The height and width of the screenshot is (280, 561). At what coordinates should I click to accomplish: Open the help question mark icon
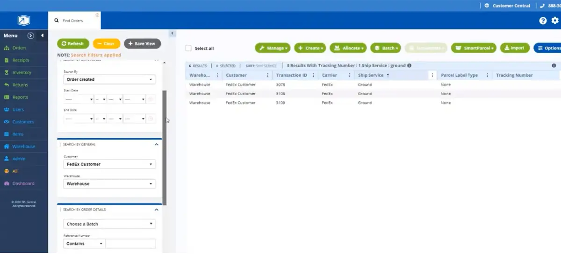tap(543, 21)
